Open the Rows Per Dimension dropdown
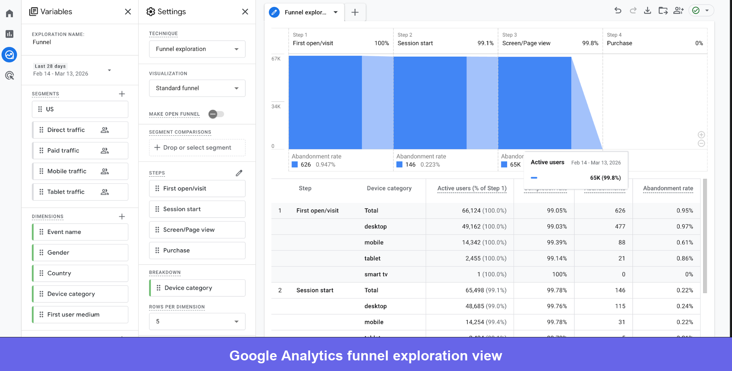Viewport: 732px width, 371px height. tap(197, 321)
